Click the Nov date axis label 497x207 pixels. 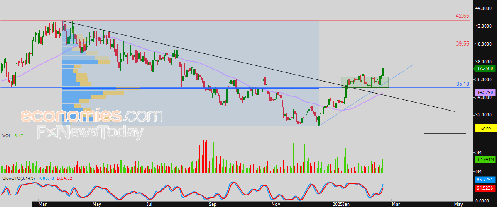click(x=277, y=204)
